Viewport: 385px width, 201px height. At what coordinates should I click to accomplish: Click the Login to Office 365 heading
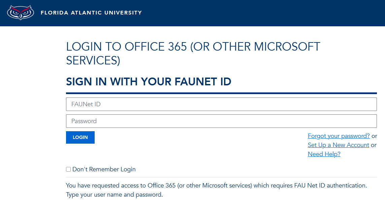click(x=193, y=53)
